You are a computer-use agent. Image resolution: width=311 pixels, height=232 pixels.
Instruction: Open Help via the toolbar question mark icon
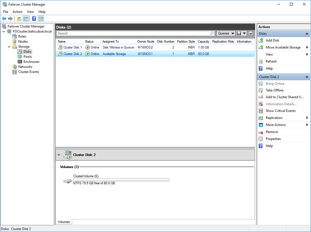34,19
